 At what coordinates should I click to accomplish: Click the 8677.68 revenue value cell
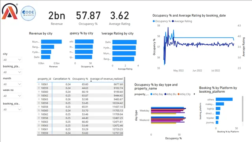[x=118, y=84]
